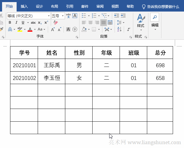This screenshot has height=148, width=184.
Task: Click the Character Border icon
Action: (x=75, y=16)
